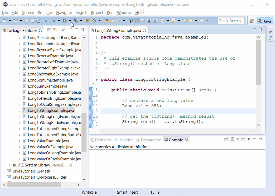Toggle whitespace characters display
This screenshot has height=196, width=275.
[x=155, y=21]
